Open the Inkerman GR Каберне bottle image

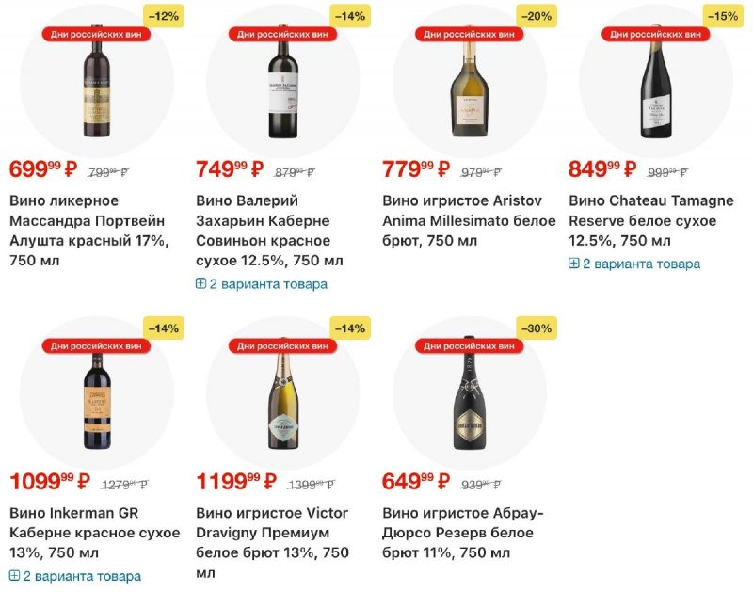click(96, 400)
